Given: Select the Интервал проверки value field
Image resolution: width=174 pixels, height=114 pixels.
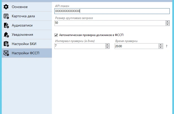Looking at the screenshot, I should 79,46.
